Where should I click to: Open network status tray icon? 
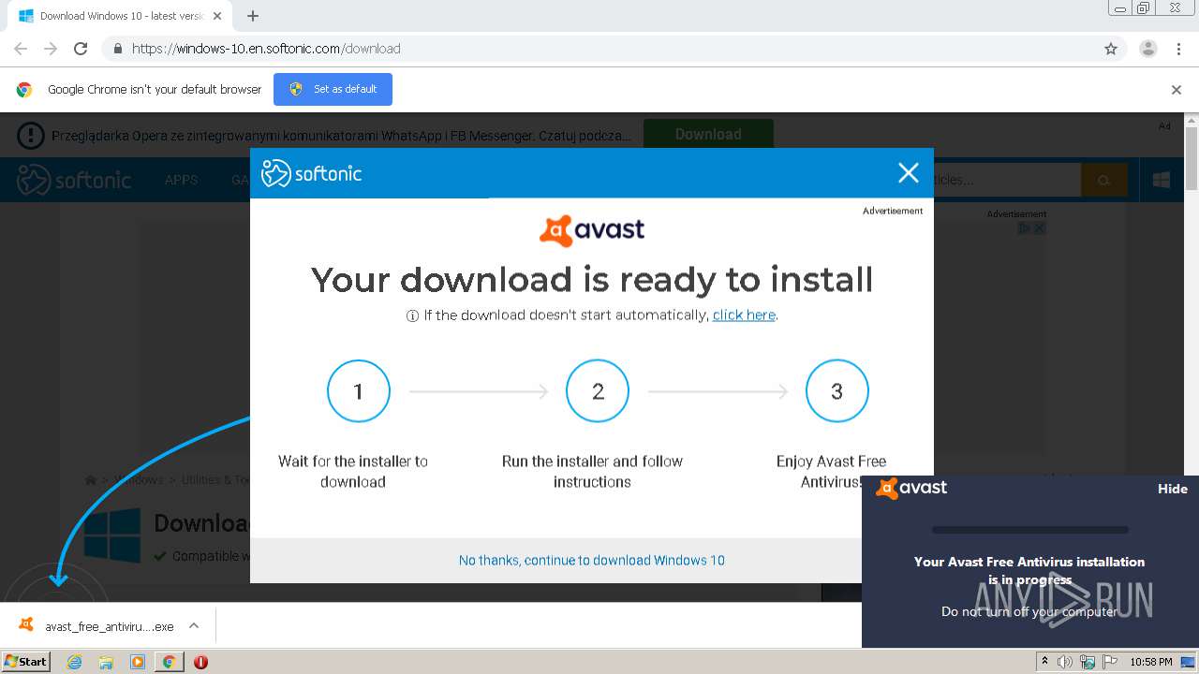[1088, 662]
